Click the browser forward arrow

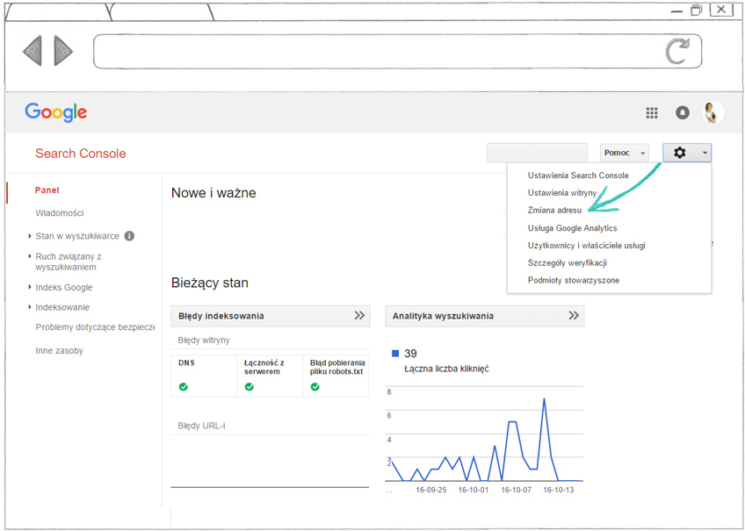63,50
